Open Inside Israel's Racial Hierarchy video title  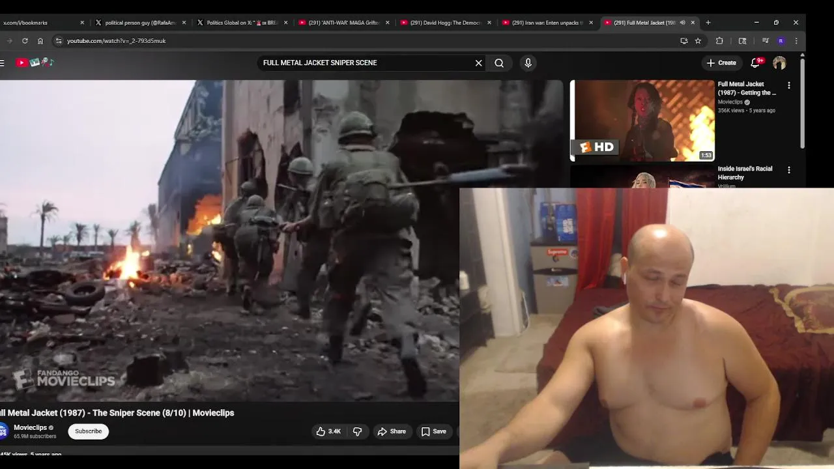745,173
